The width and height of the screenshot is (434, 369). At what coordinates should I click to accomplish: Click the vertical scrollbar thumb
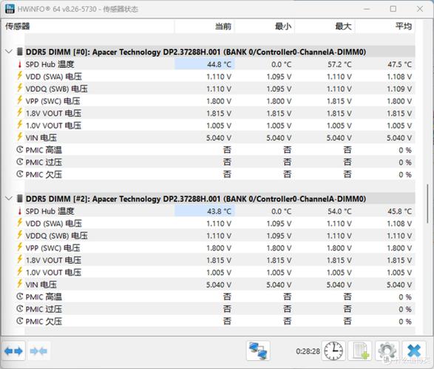point(427,204)
